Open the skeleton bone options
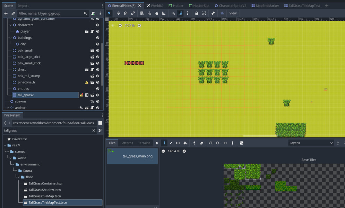345x208 pixels. point(213,13)
